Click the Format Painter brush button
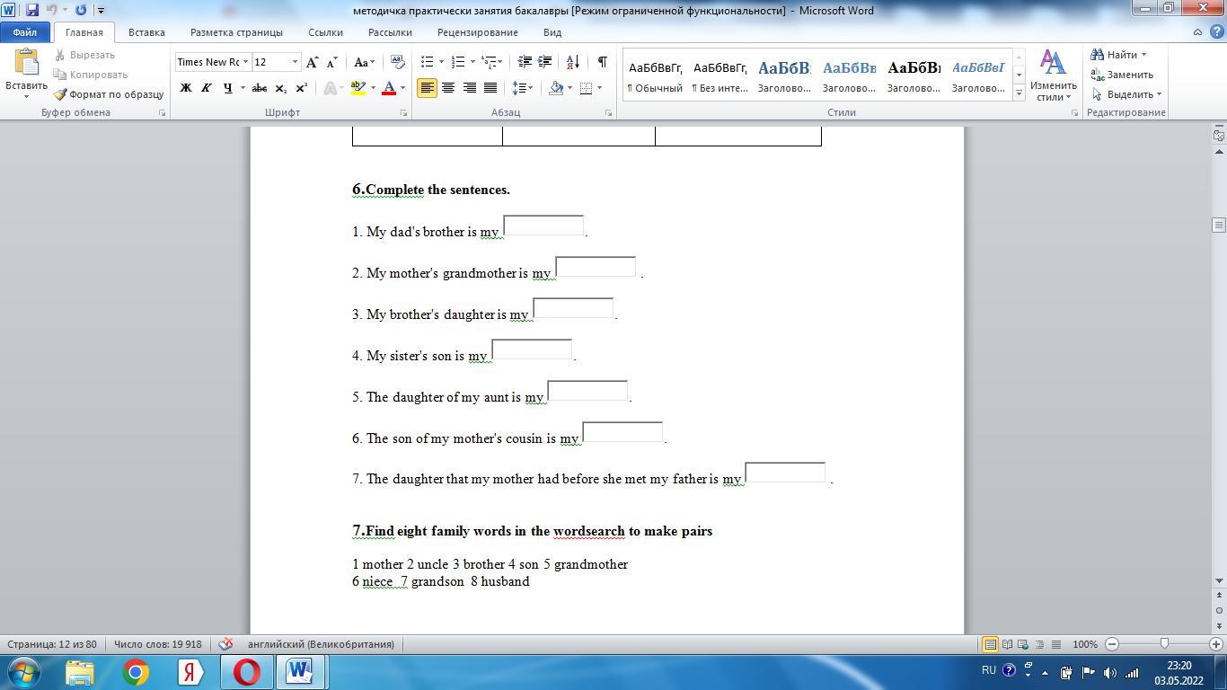 108,94
